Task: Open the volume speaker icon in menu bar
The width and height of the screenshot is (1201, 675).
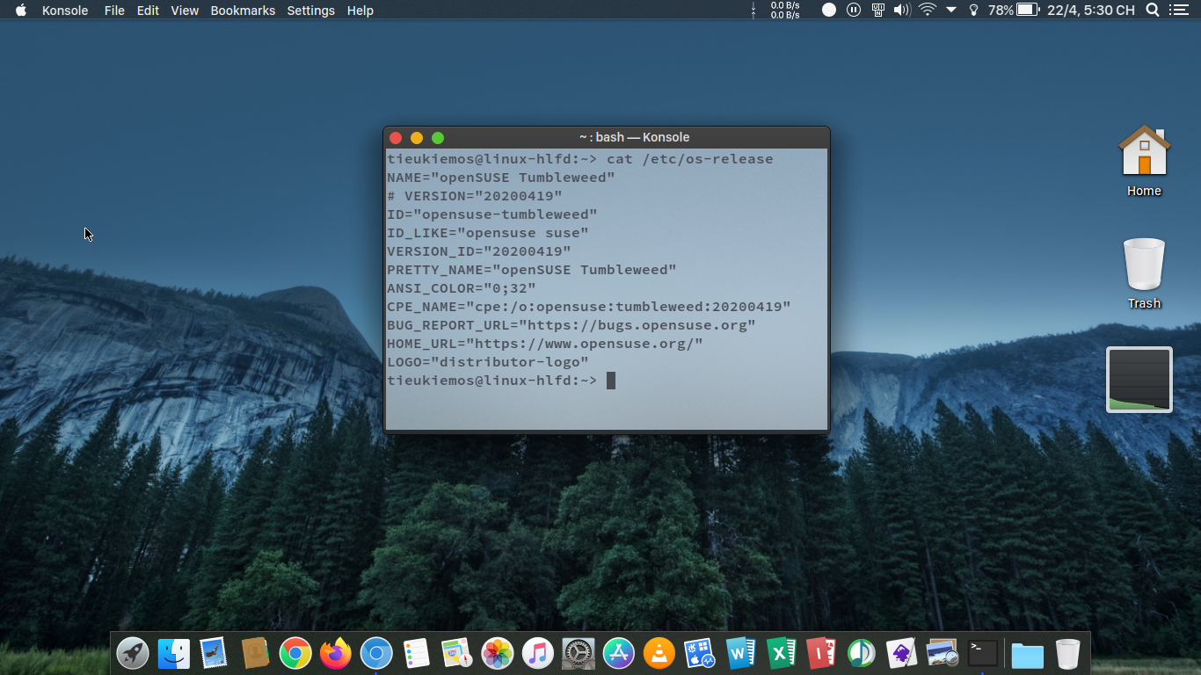Action: tap(901, 11)
